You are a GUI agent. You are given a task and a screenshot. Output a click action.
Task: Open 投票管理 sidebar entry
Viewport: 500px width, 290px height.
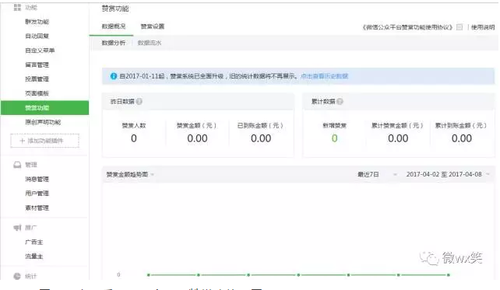[37, 79]
